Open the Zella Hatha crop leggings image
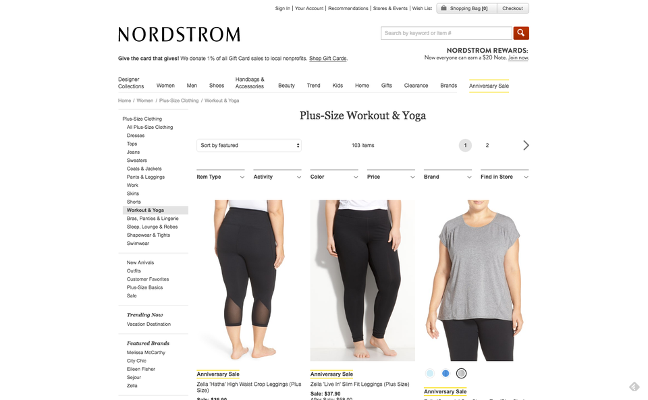This screenshot has width=648, height=400. coord(249,281)
